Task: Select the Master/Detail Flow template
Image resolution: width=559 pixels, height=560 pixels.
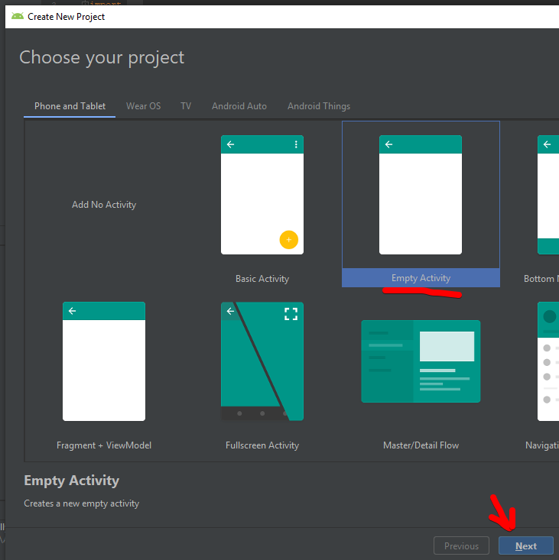Action: 421,361
